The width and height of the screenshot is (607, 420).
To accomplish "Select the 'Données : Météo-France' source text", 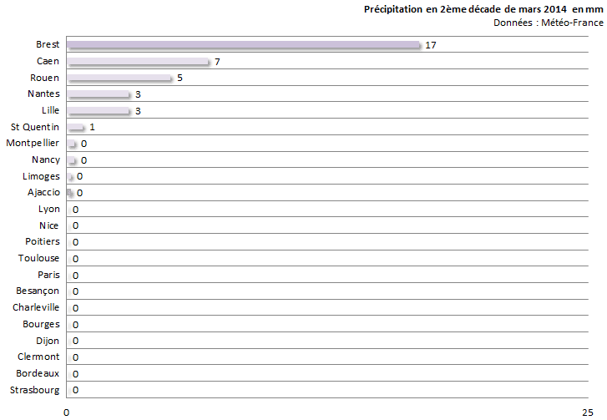I will (549, 23).
